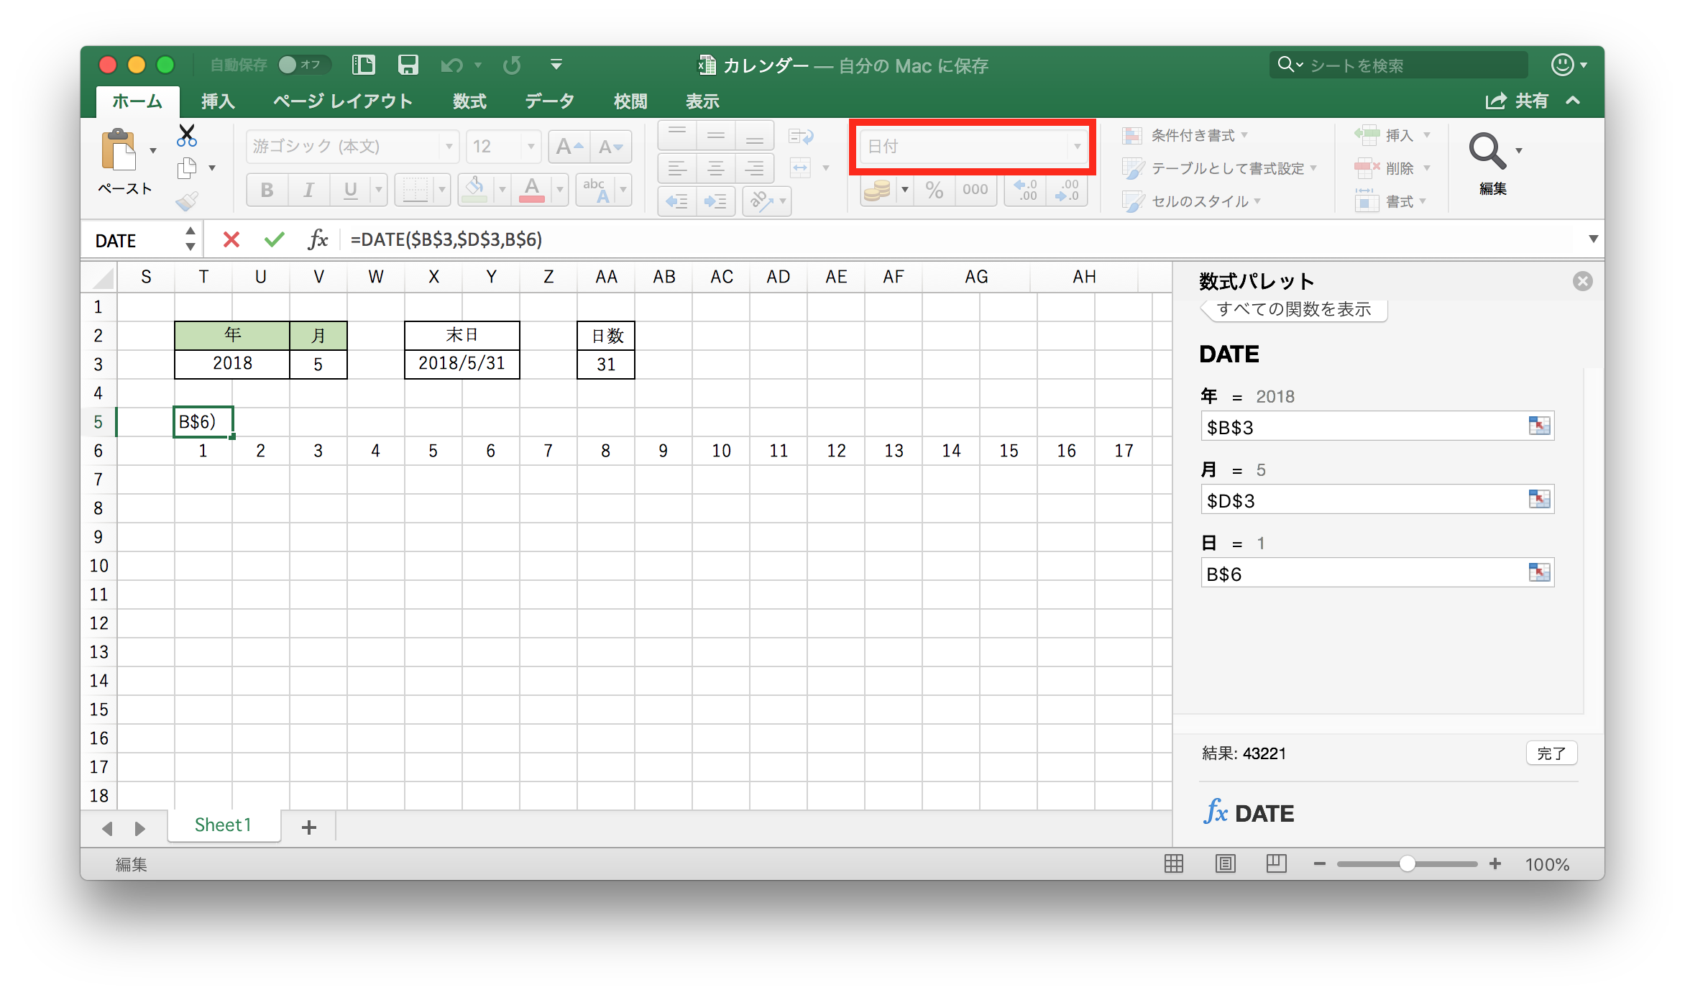Toggle italic formatting button
The image size is (1685, 995).
click(x=308, y=190)
